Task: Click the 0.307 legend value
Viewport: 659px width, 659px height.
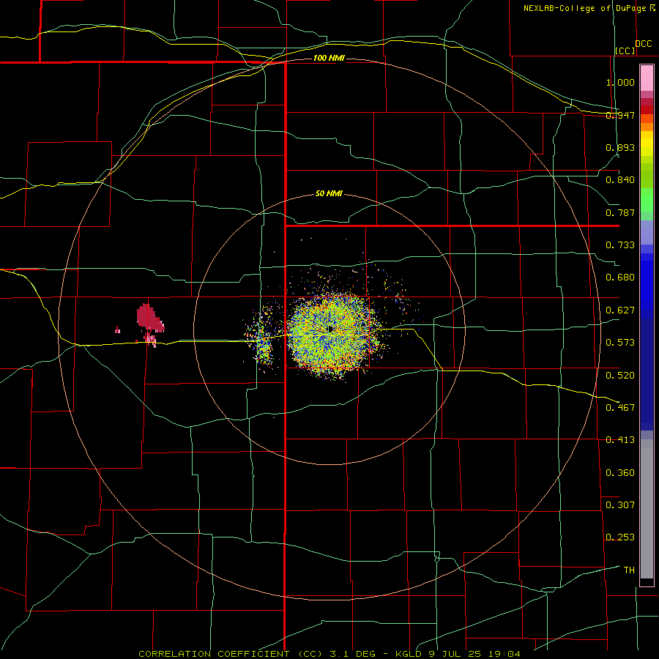Action: 620,505
